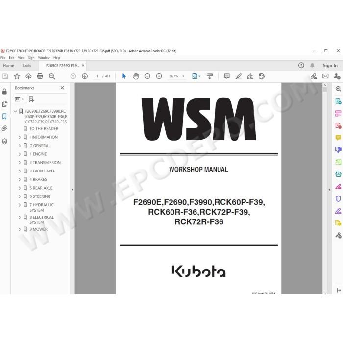
Task: Open the Edit menu
Action: 12,58
